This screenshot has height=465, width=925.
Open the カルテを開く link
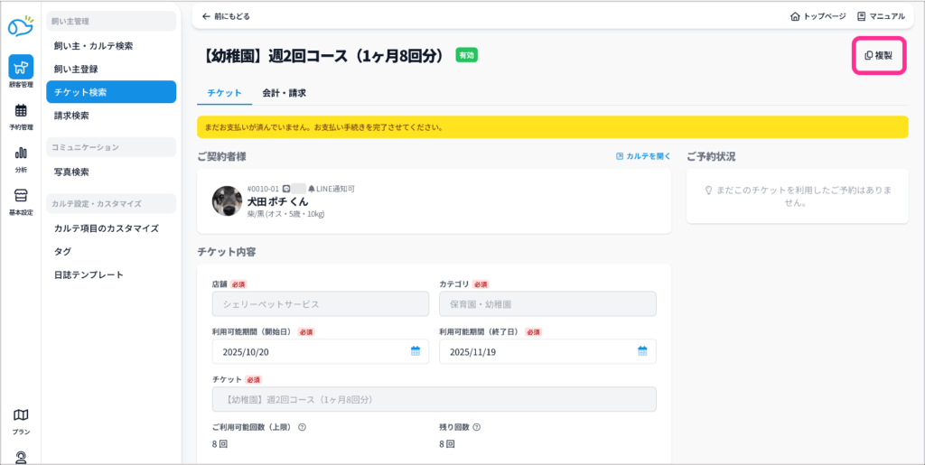tap(643, 156)
